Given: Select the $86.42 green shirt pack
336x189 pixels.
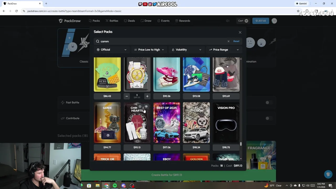Looking at the screenshot, I should click(x=107, y=75).
